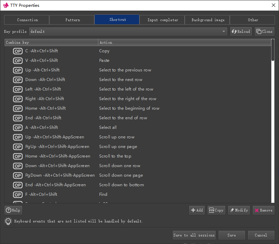Click the Cancel button
The width and height of the screenshot is (279, 244).
[x=261, y=235]
